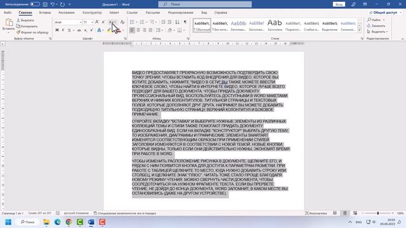This screenshot has height=228, width=406.
Task: Decrease paragraph indent
Action: [x=163, y=22]
